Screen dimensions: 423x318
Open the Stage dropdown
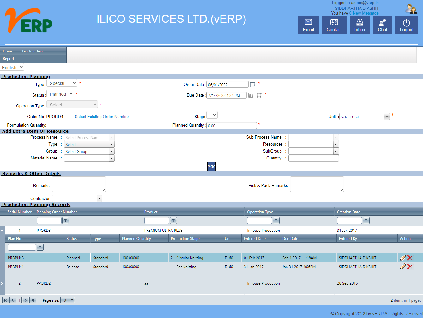pos(212,115)
